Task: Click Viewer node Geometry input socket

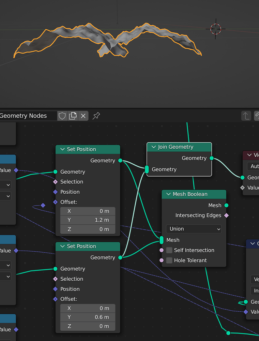Action: click(x=243, y=177)
